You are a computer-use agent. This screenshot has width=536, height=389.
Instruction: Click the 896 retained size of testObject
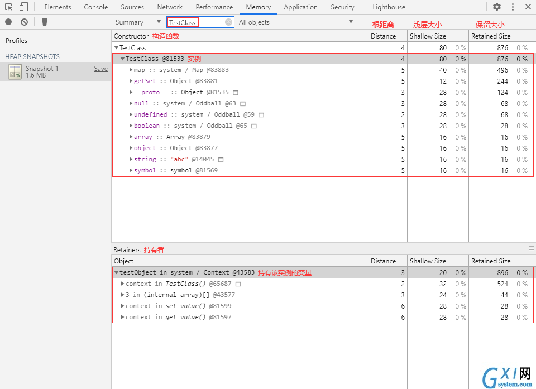tap(502, 273)
